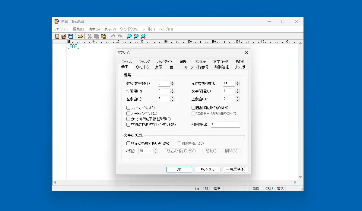Increase 文字間隔 with up arrow
362x211 pixels.
point(237,90)
